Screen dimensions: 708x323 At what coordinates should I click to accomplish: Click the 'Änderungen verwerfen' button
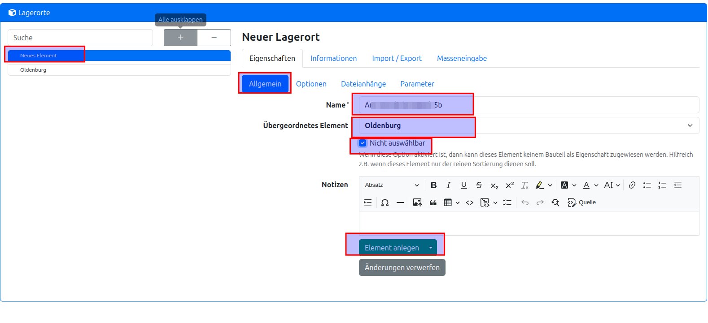click(x=402, y=267)
